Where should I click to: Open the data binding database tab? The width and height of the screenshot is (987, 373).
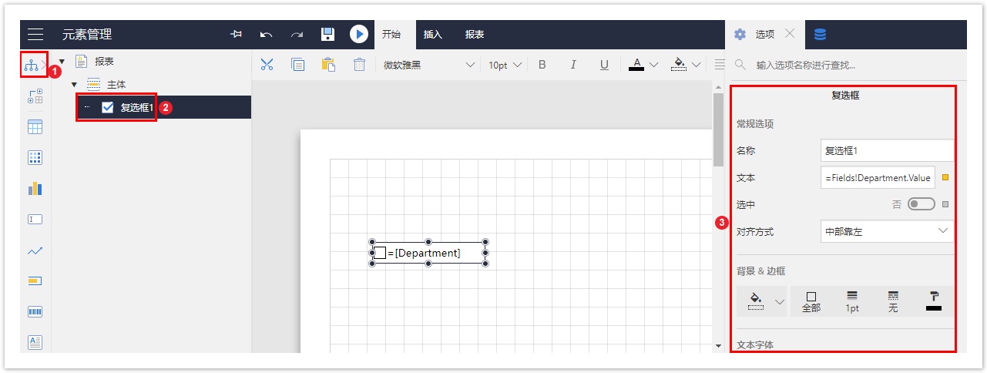[821, 34]
